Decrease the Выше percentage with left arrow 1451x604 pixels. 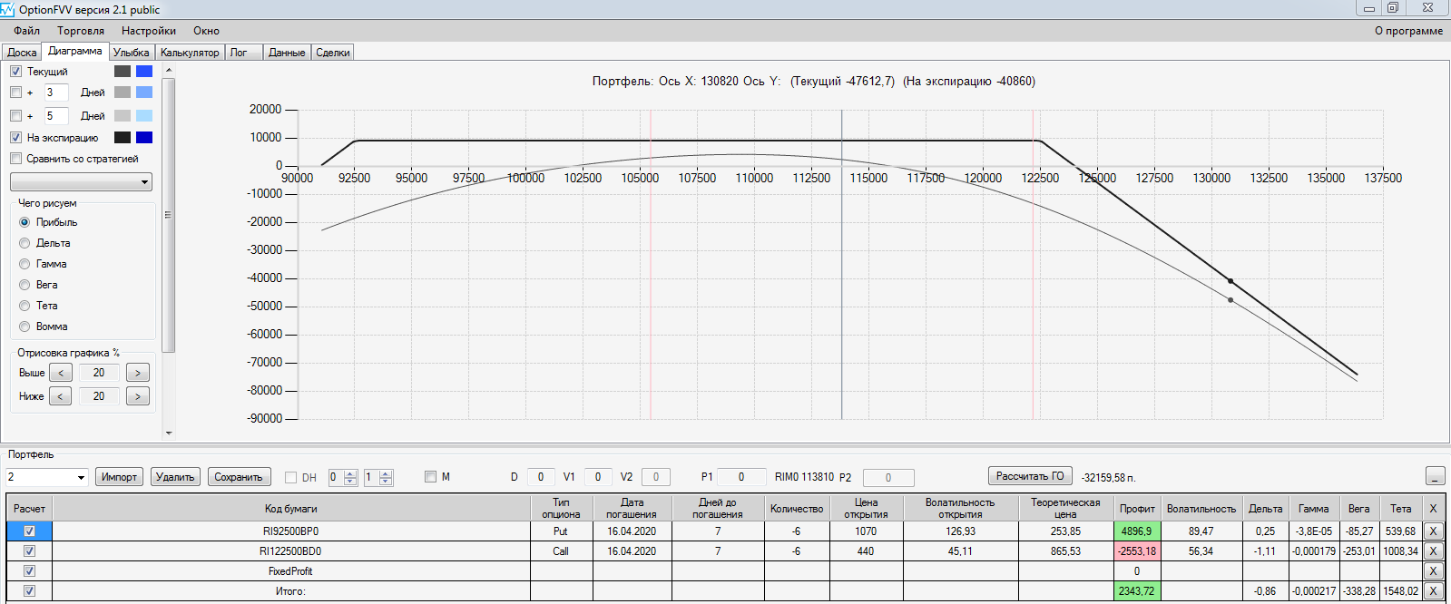tap(61, 373)
